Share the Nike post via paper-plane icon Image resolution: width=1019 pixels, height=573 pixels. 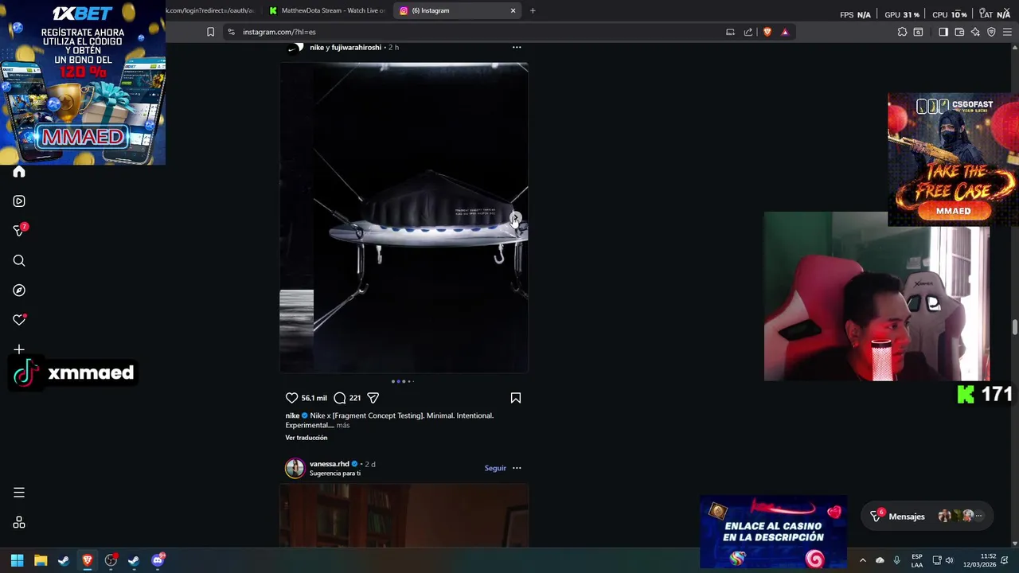tap(373, 398)
